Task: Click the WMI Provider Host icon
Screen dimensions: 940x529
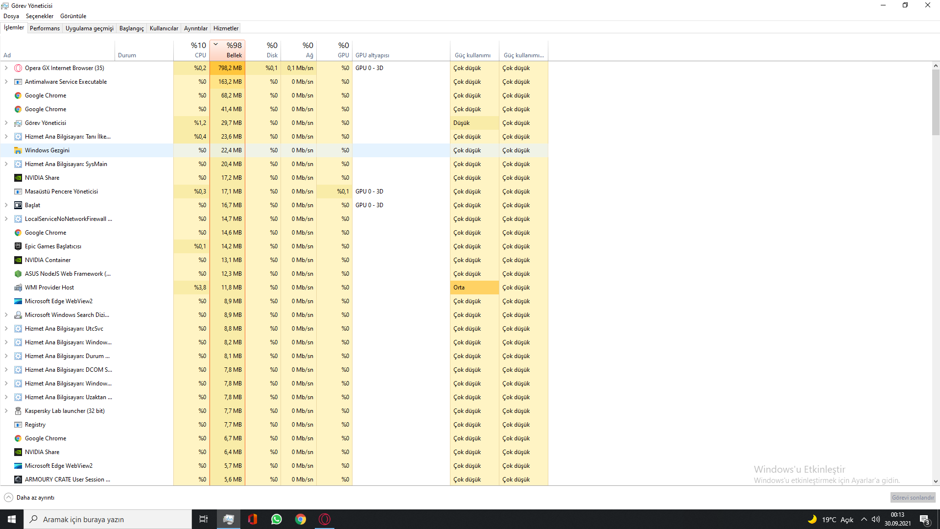Action: (18, 288)
